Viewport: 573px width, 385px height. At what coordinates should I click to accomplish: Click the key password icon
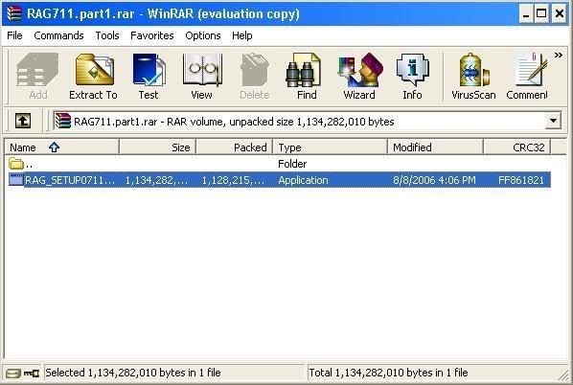coord(32,374)
